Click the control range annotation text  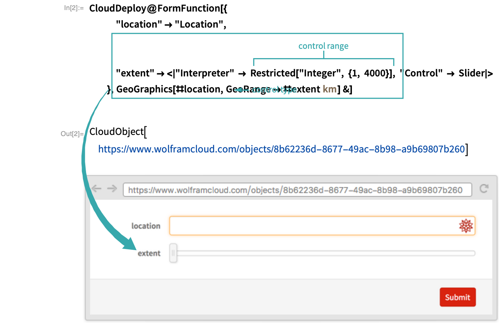(323, 46)
